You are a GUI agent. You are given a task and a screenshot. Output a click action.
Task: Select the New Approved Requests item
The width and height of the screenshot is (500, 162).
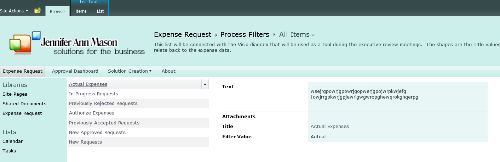[x=97, y=133]
